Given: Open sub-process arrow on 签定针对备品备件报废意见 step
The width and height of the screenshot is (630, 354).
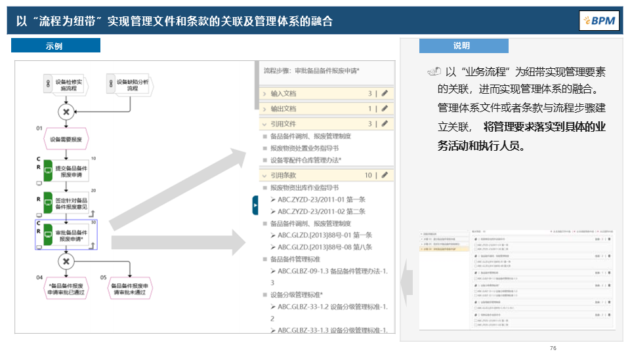Looking at the screenshot, I should [92, 214].
